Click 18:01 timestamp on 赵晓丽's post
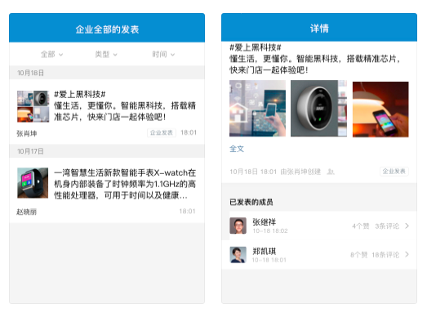 (187, 212)
